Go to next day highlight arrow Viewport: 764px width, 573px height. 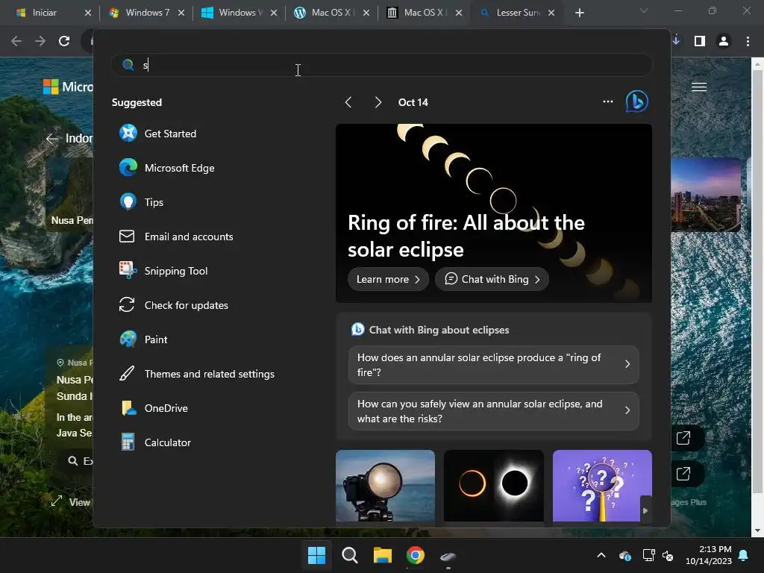pyautogui.click(x=378, y=101)
